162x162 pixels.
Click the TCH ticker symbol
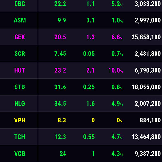point(20,137)
